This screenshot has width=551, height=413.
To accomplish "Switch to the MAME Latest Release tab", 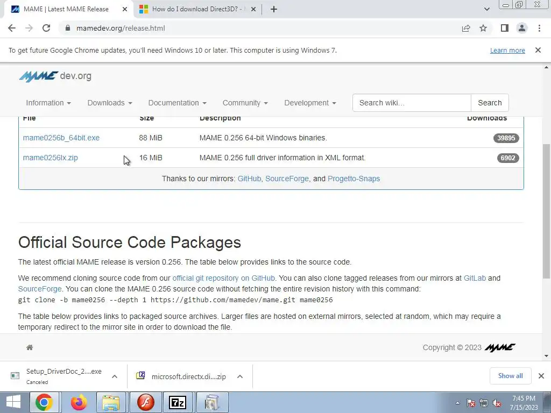I will (66, 9).
